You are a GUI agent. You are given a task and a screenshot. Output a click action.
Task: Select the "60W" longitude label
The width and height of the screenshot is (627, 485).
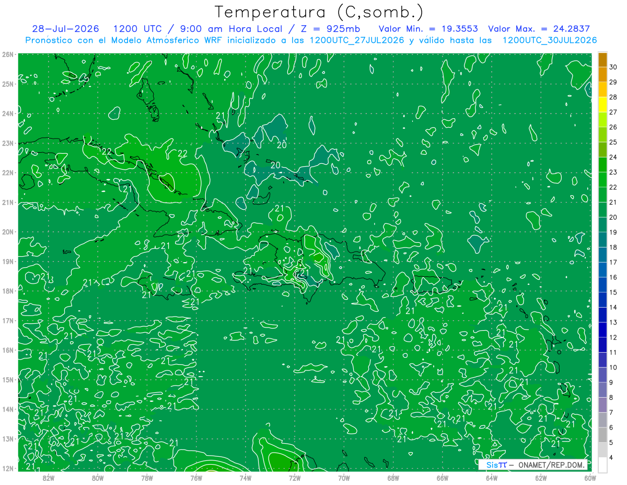pyautogui.click(x=590, y=478)
